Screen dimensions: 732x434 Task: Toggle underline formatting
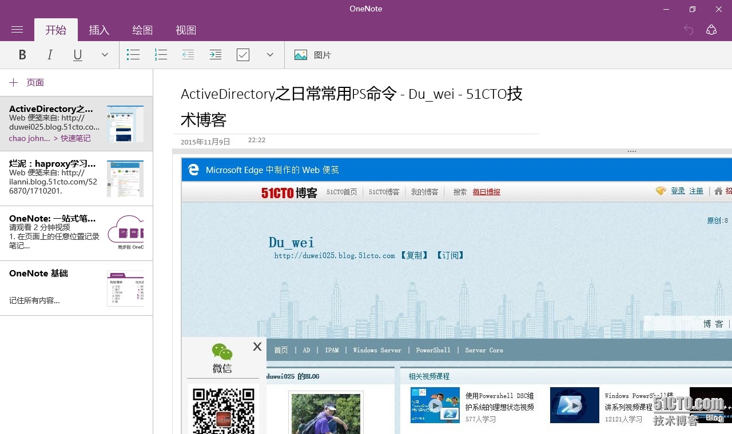[78, 55]
